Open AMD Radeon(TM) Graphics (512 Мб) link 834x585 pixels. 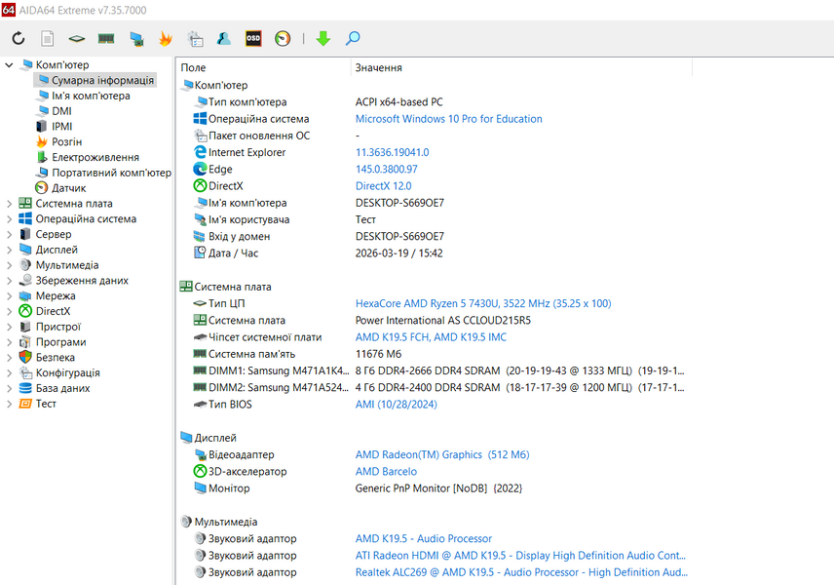442,454
